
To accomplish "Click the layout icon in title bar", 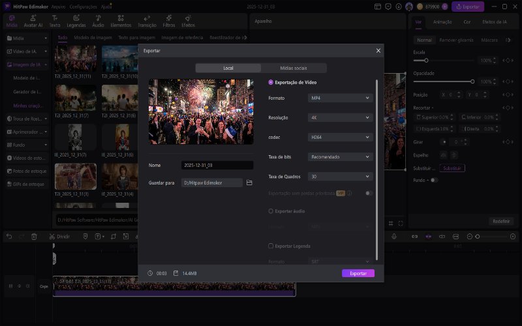I will click(378, 7).
